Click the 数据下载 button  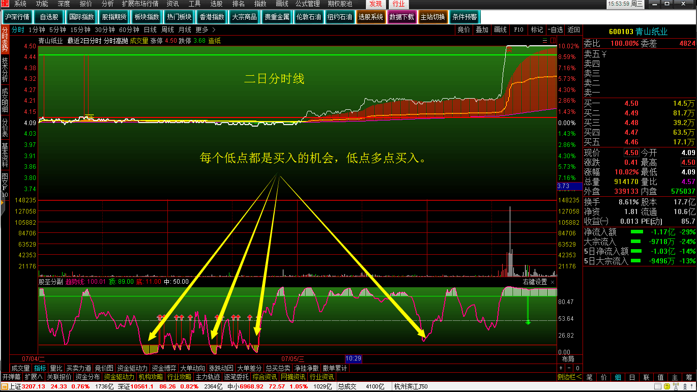point(401,17)
